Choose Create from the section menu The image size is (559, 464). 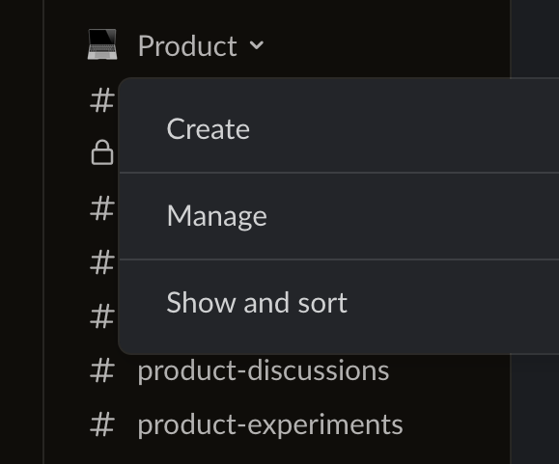[339, 129]
